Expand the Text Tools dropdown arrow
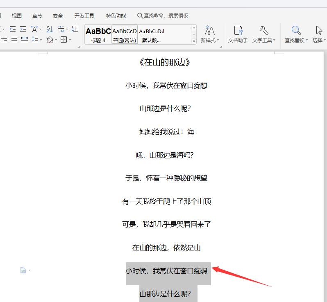Viewport: 327px width, 302px height. coord(274,40)
